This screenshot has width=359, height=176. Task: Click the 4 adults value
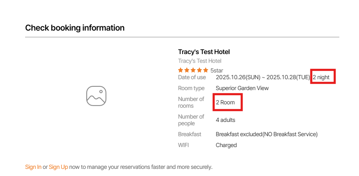click(225, 120)
